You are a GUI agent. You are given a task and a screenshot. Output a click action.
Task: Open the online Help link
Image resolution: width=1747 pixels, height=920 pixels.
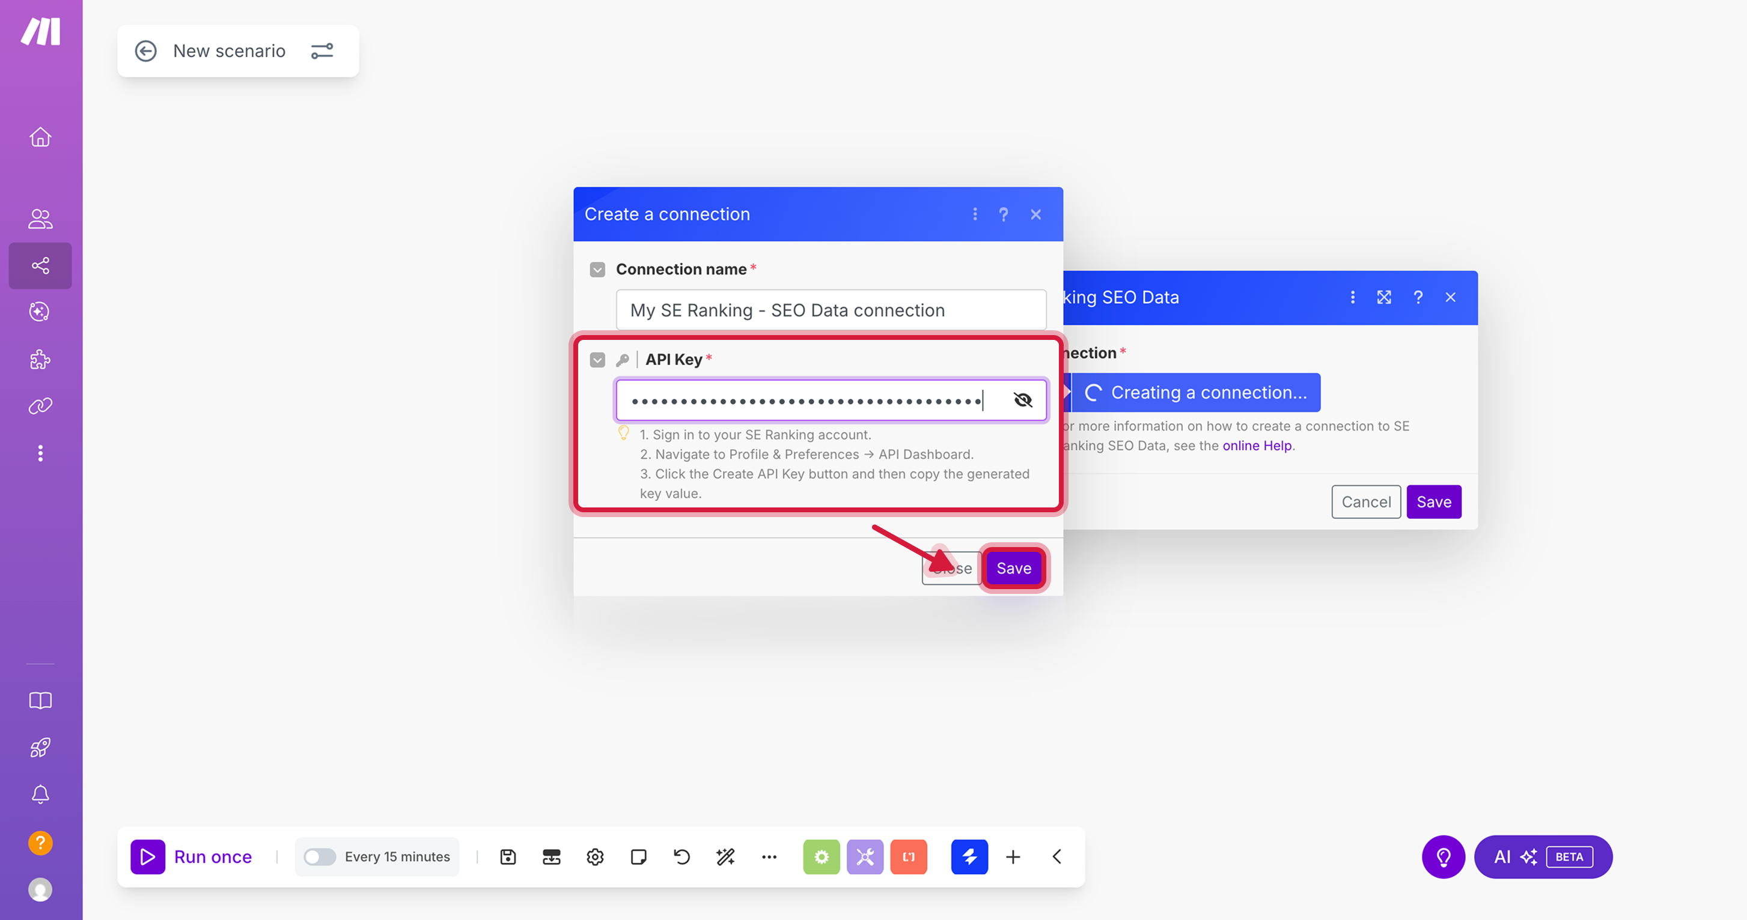[x=1258, y=446]
